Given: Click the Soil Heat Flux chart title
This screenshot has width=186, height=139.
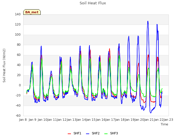Looking at the screenshot, I should pos(93,3).
